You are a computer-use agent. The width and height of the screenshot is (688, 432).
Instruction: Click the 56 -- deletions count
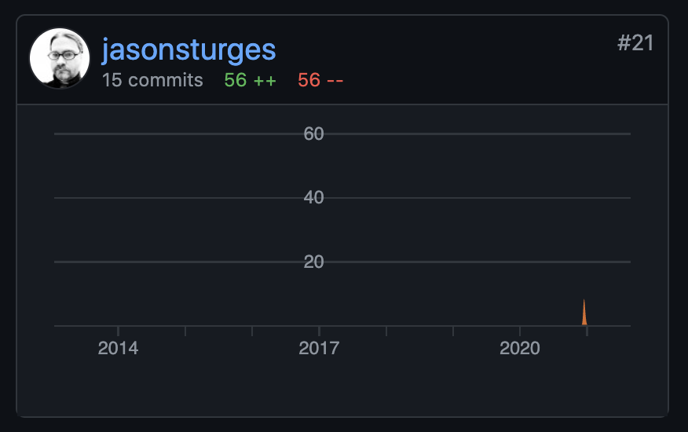click(x=320, y=80)
